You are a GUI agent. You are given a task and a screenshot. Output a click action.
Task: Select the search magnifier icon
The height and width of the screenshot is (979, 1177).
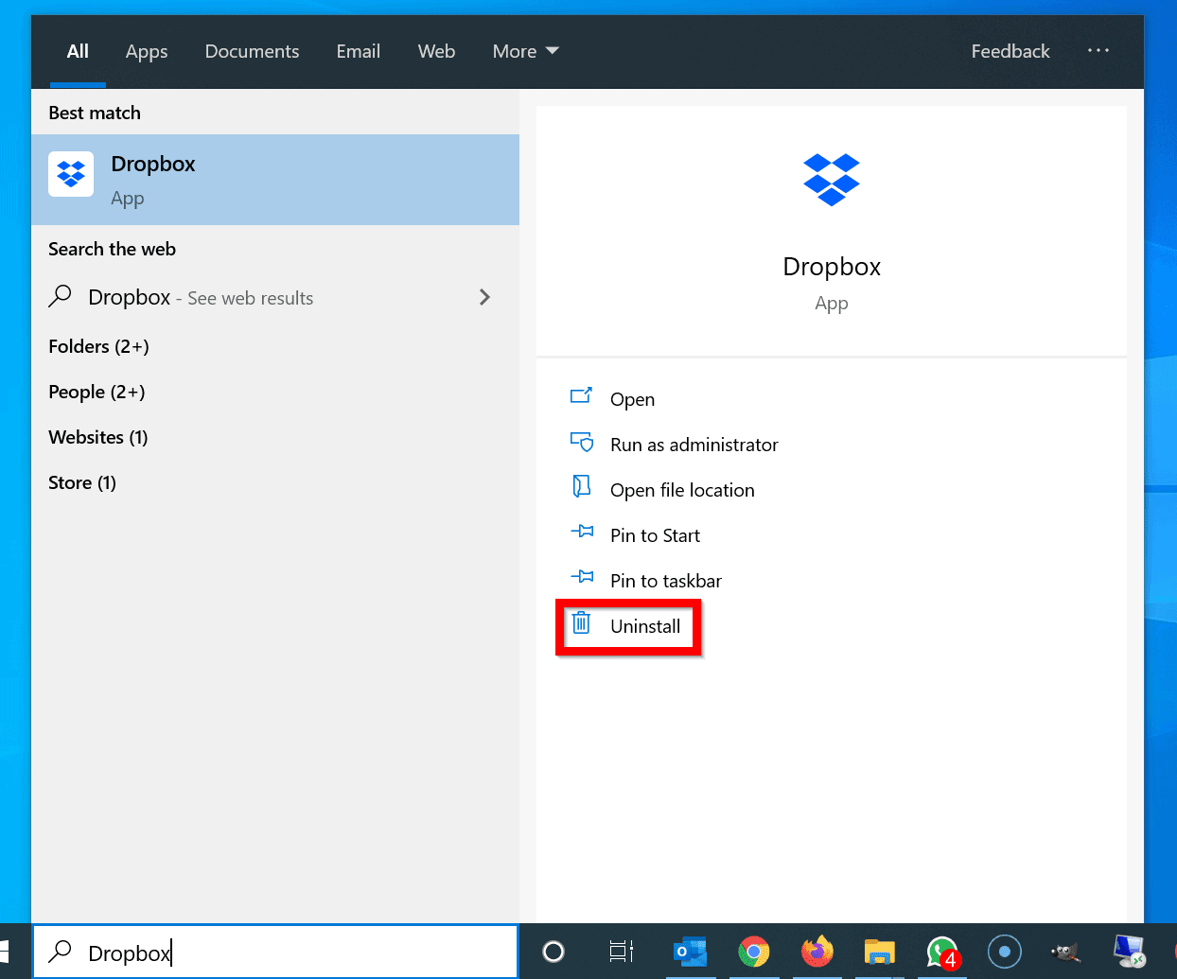click(57, 953)
